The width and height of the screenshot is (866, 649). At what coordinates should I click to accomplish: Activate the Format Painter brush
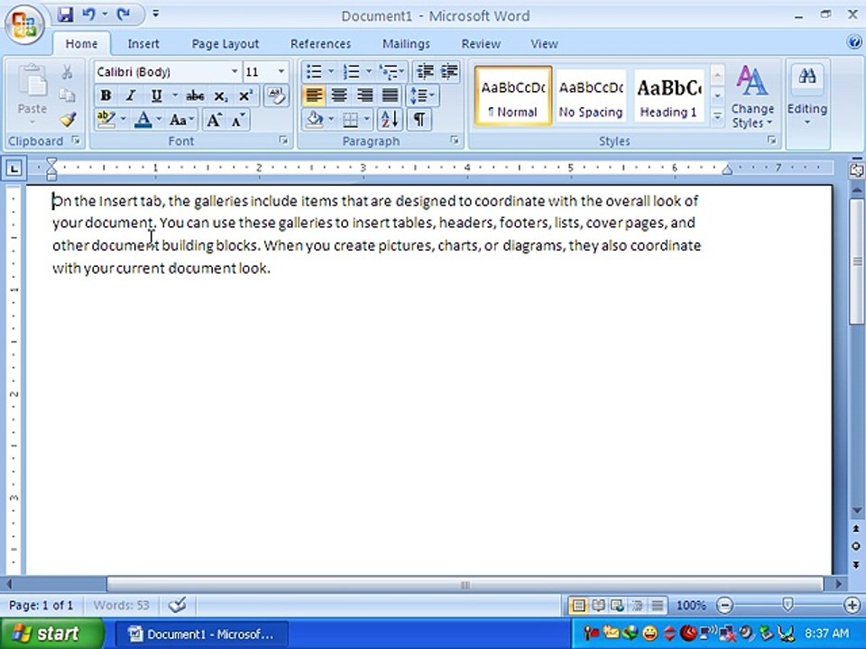pyautogui.click(x=68, y=119)
